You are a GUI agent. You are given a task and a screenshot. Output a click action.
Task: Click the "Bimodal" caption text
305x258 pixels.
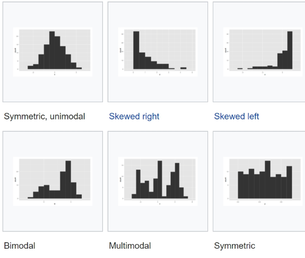pyautogui.click(x=20, y=246)
